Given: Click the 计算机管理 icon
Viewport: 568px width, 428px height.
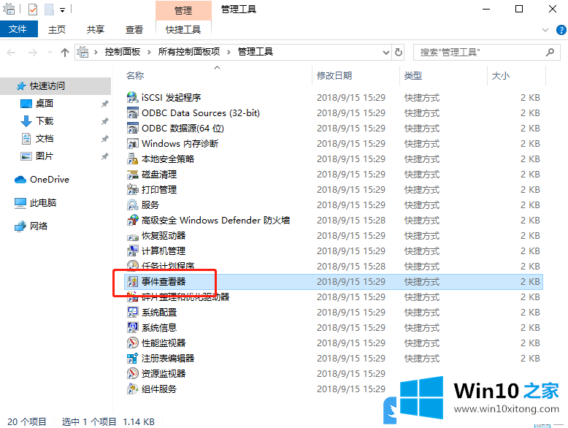Looking at the screenshot, I should pyautogui.click(x=133, y=251).
